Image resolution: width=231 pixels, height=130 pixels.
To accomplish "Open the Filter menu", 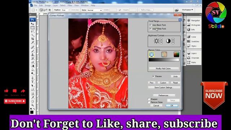I will [x=70, y=5].
